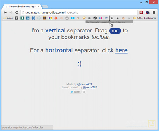The width and height of the screenshot is (159, 131).
Task: Open the Other bookmarks folder
Action: 145,18
